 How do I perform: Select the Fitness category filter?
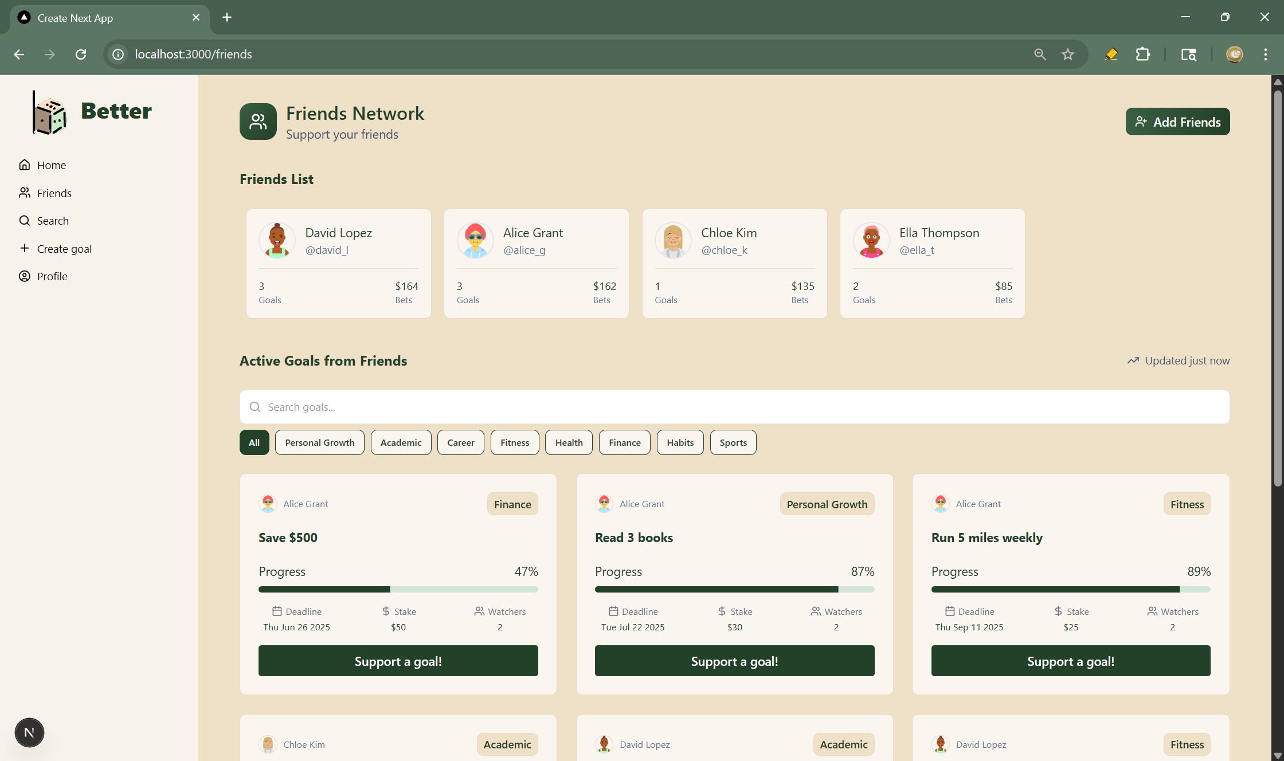514,442
